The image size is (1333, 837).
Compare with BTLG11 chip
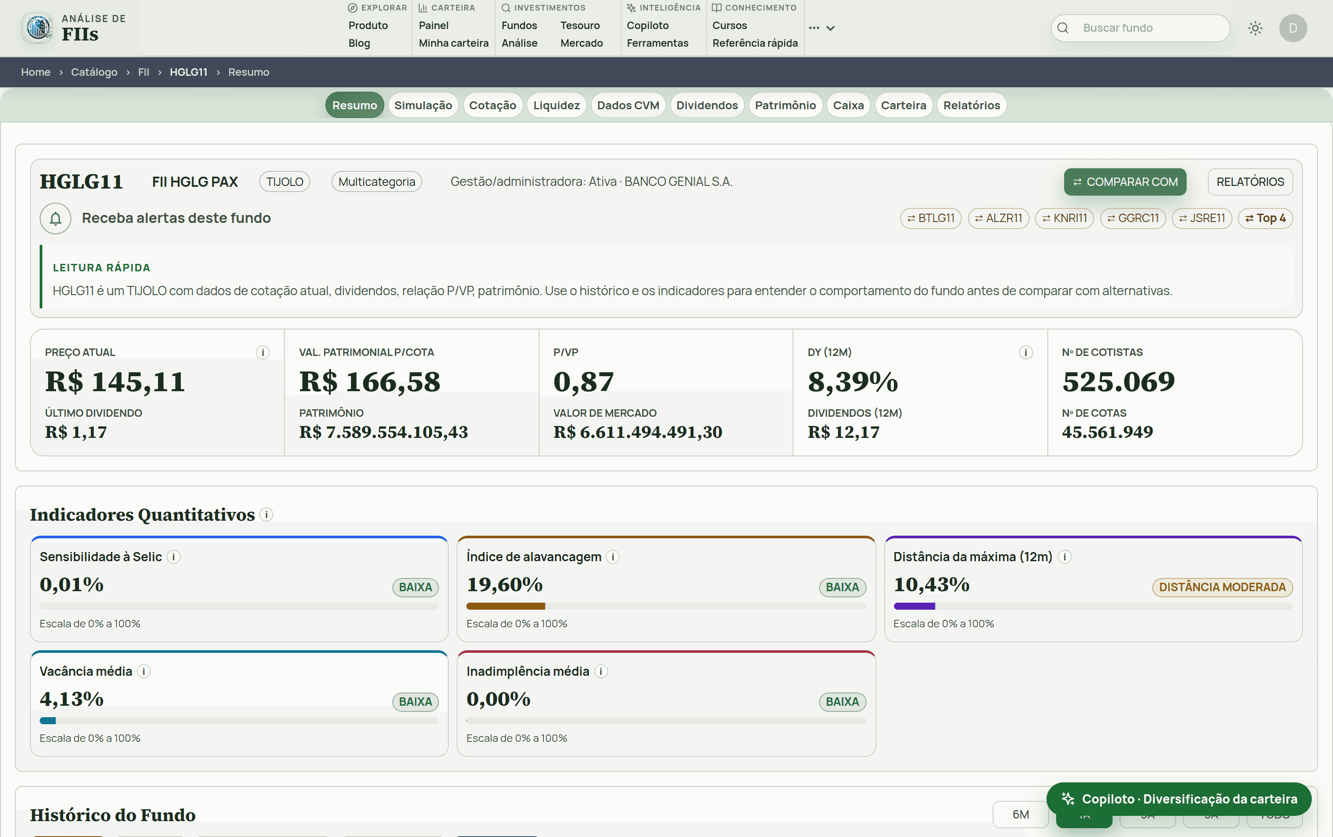tap(931, 218)
